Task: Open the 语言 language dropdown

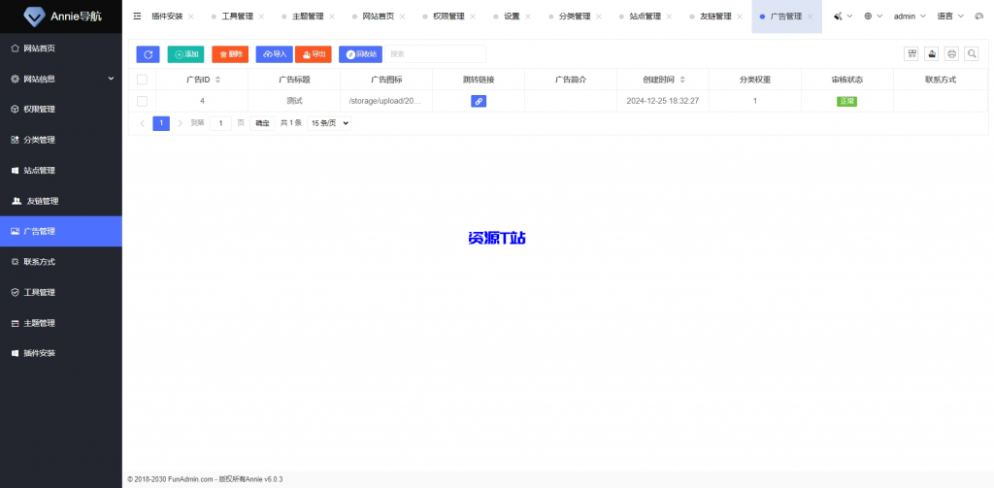Action: click(x=950, y=16)
